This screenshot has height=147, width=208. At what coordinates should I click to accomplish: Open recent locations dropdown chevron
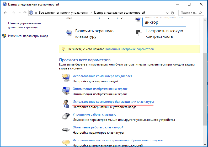(x=19, y=13)
